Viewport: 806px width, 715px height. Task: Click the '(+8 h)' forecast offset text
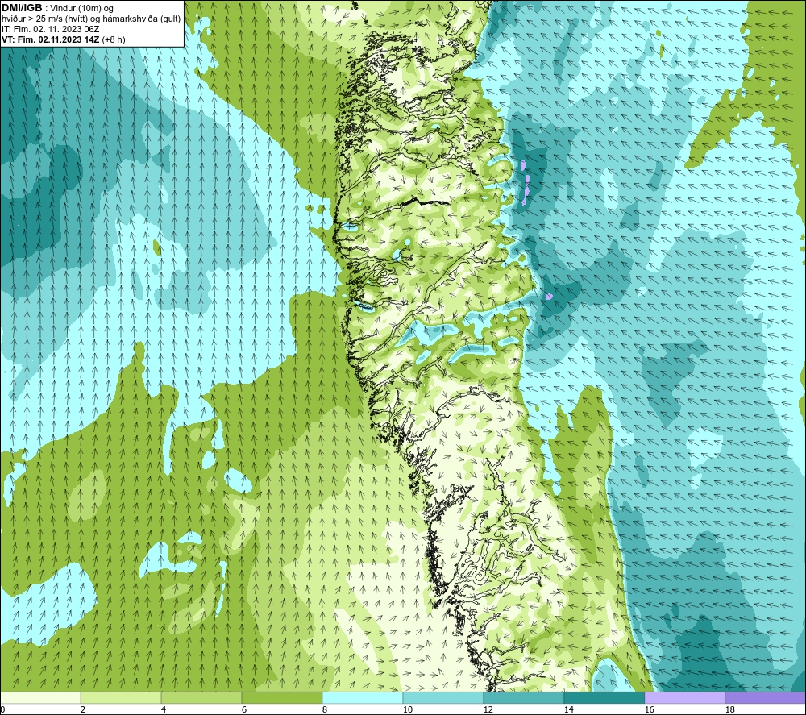coord(114,39)
